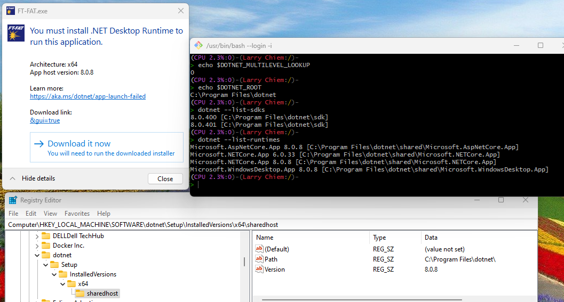
Task: Collapse the x64 registry key
Action: tap(62, 284)
